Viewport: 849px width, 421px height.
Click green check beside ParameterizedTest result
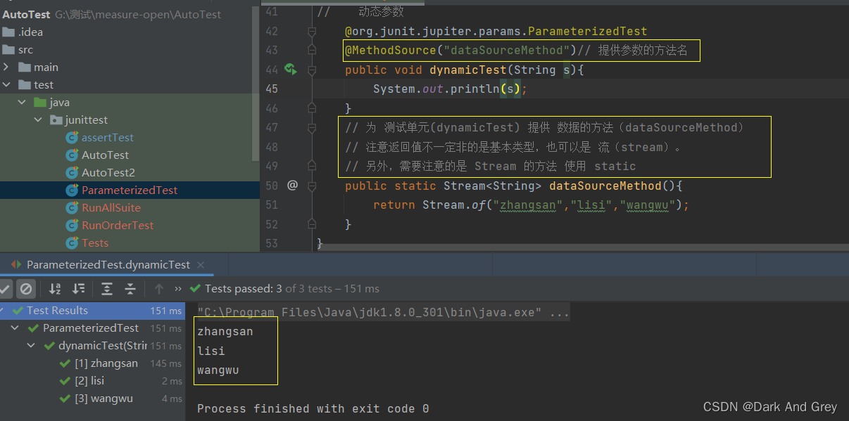[33, 328]
